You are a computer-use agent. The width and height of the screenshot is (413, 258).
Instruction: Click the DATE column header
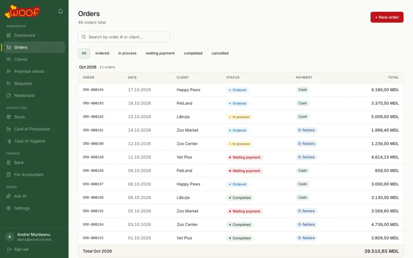coord(132,77)
